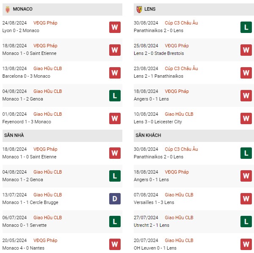Click the W badge for Lens 3 - 0 Leicester City
The width and height of the screenshot is (254, 253).
[246, 119]
